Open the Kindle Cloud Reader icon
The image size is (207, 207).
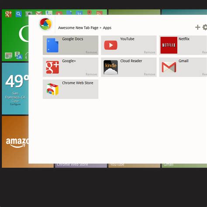pos(110,67)
